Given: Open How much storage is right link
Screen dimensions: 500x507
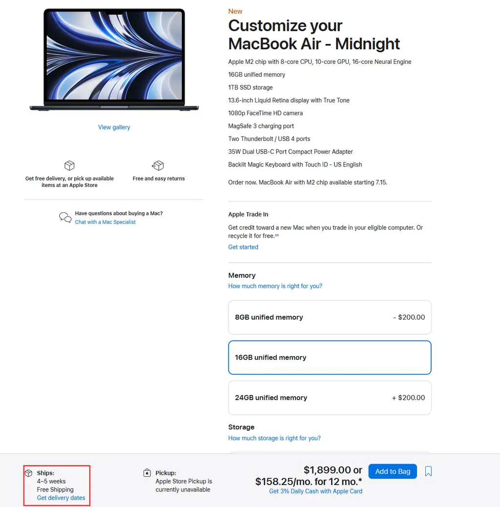Looking at the screenshot, I should (x=274, y=438).
